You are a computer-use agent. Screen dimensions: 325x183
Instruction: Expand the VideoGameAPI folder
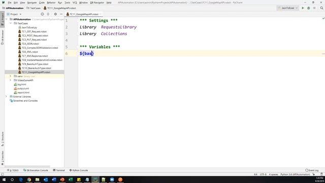tap(11, 80)
